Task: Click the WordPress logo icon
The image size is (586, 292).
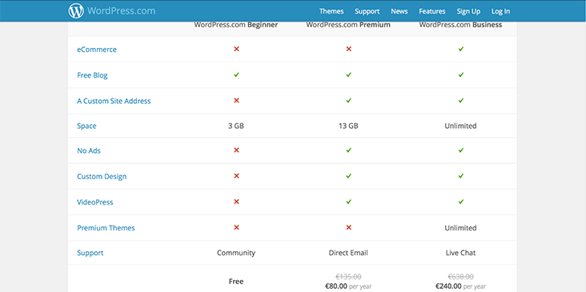Action: click(76, 11)
